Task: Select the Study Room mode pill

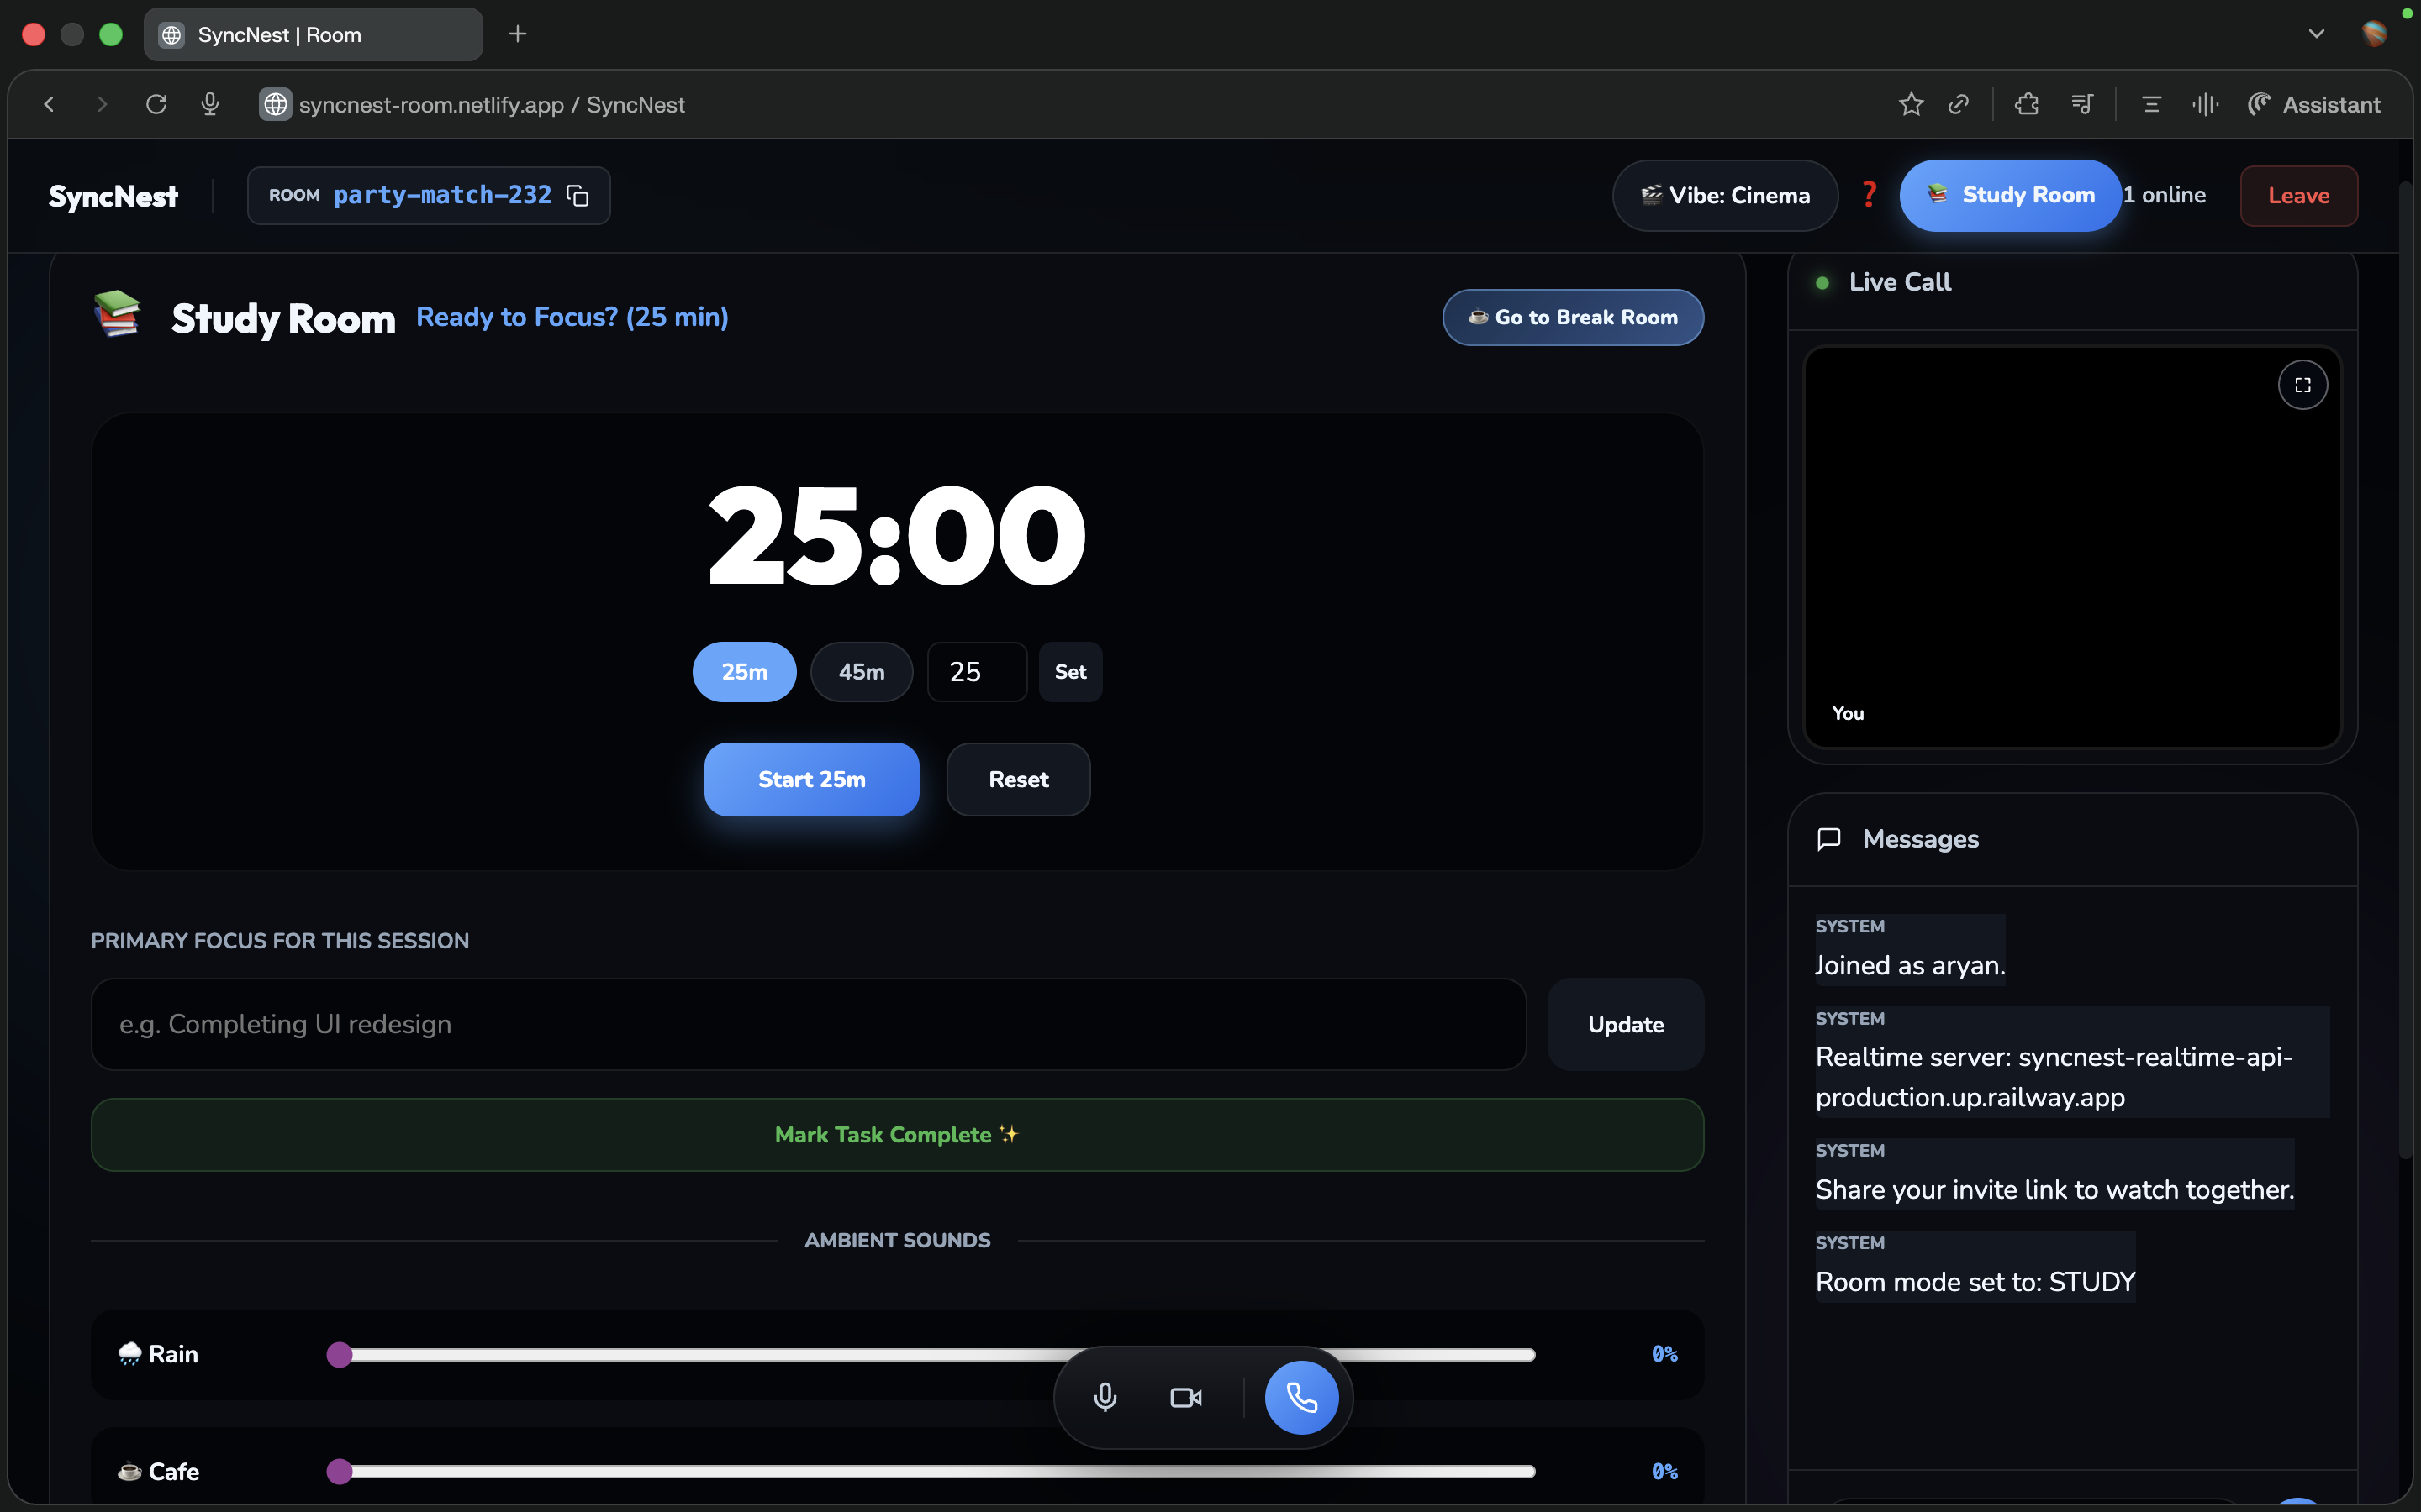Action: (2009, 195)
